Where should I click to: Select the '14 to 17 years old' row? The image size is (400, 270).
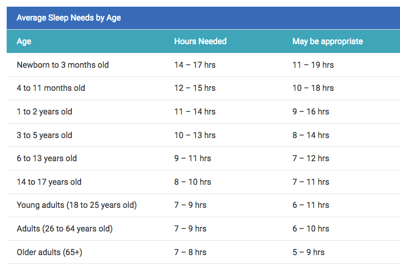(x=49, y=182)
